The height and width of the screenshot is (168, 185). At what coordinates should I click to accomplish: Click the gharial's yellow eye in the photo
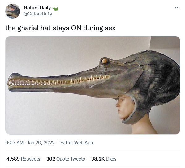click(x=104, y=61)
